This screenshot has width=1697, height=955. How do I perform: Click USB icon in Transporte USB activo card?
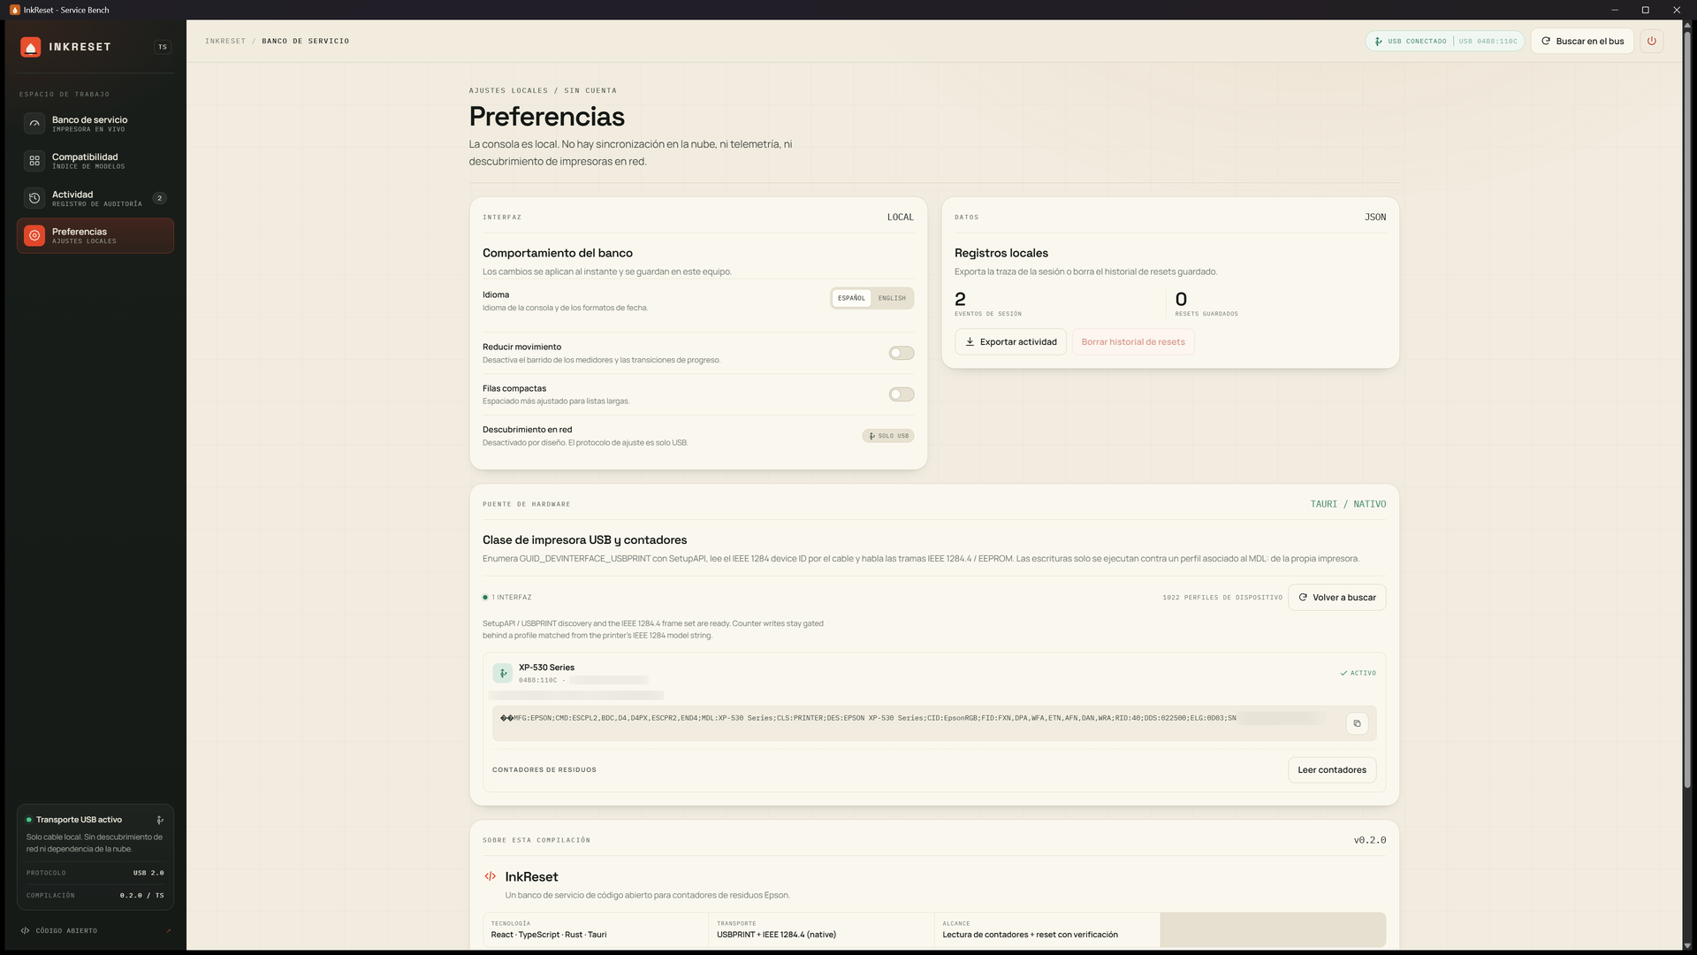click(x=160, y=820)
